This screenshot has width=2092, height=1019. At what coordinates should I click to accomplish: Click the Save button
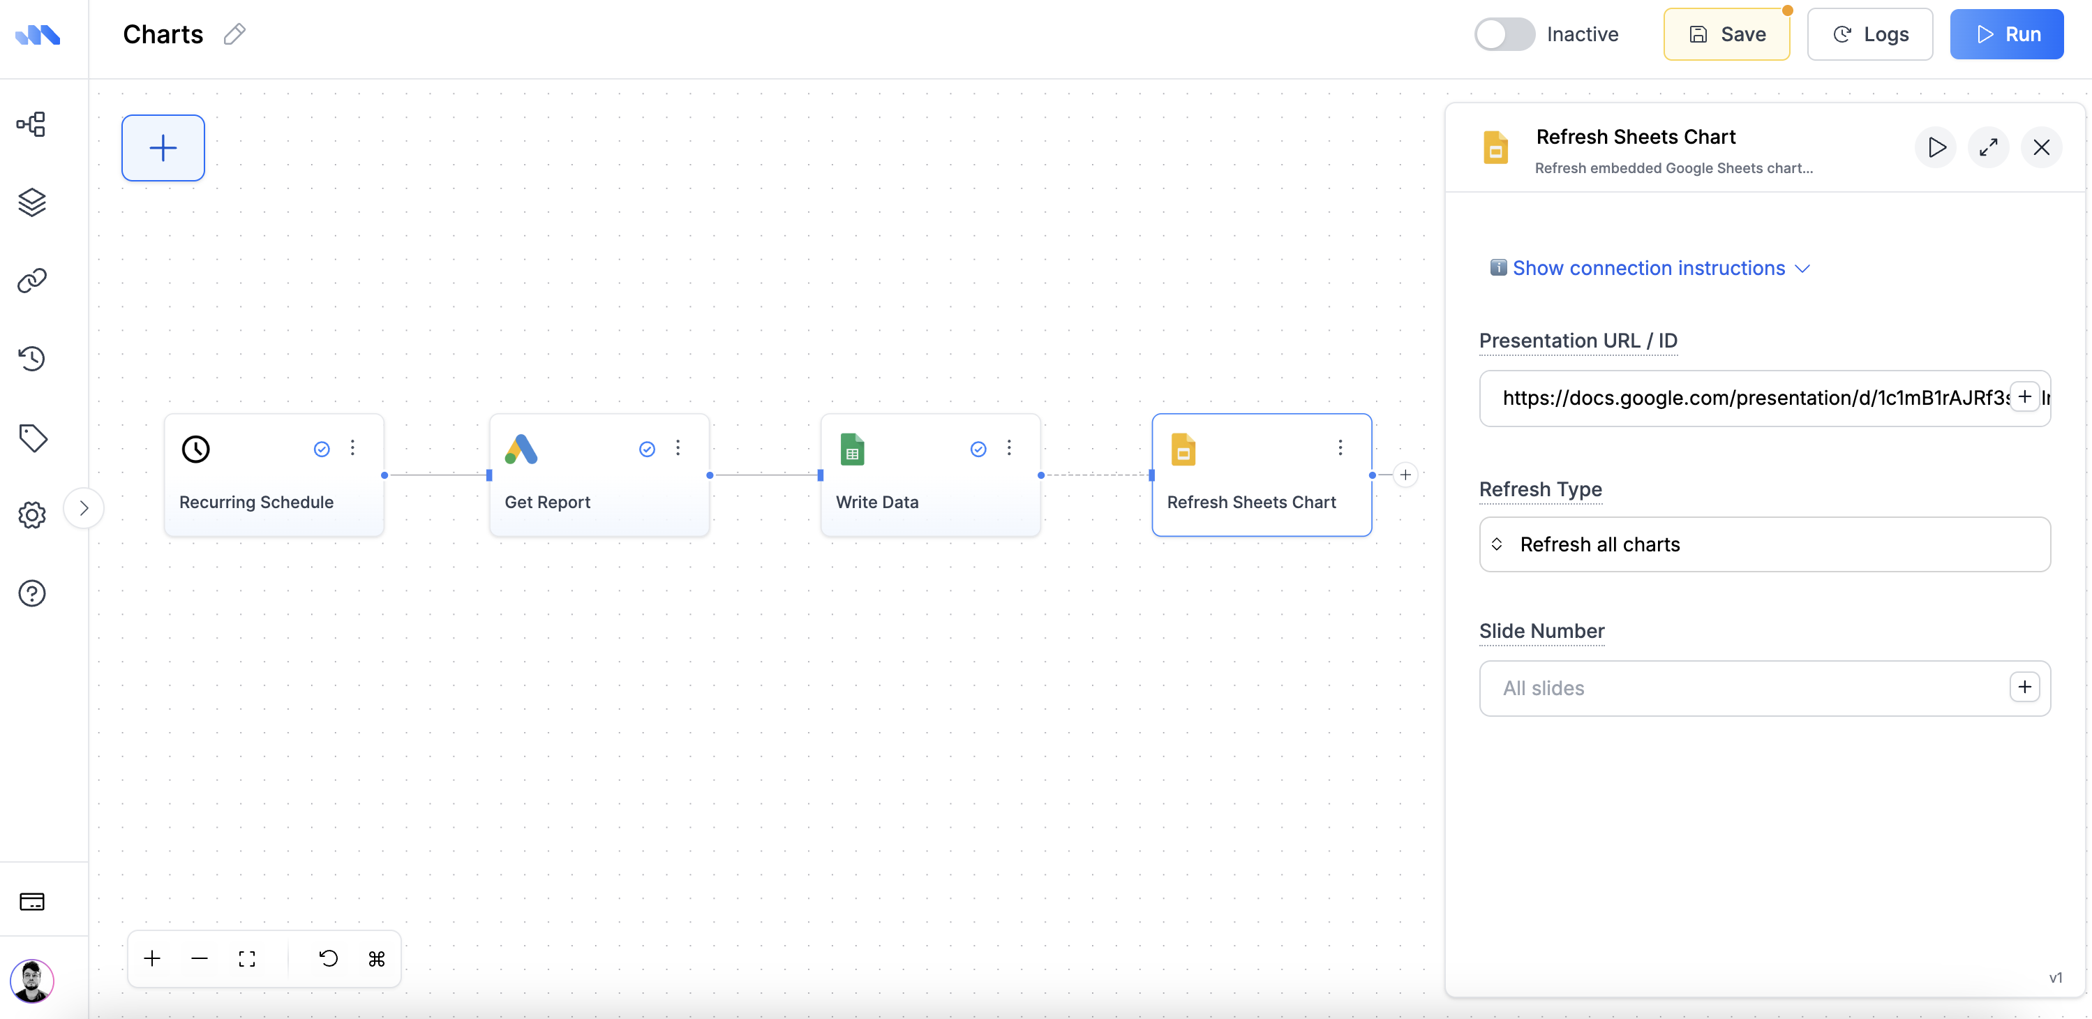(x=1726, y=34)
